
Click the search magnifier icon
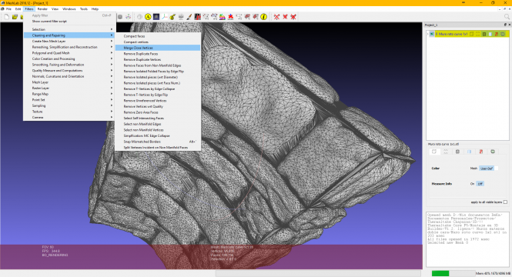(507, 17)
